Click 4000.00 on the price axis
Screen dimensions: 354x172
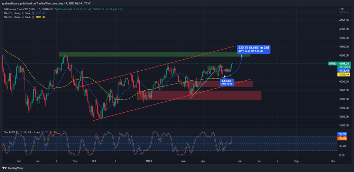344,82
